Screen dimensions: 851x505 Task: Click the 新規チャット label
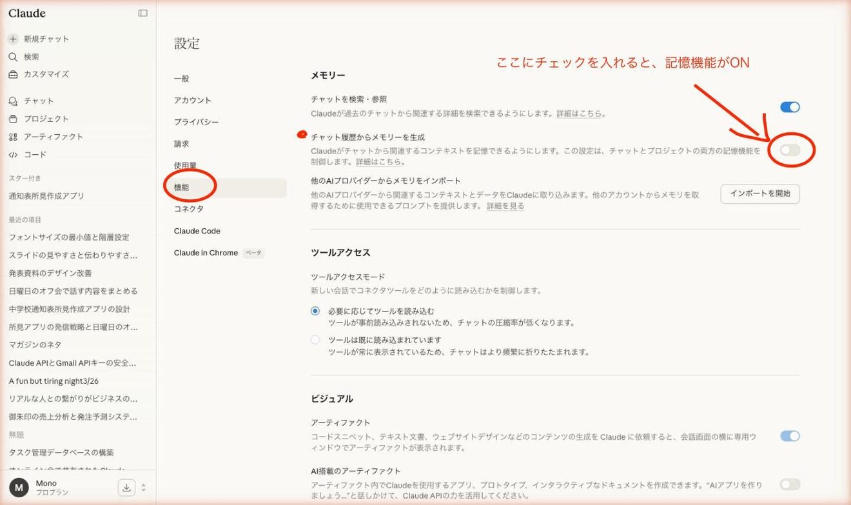pyautogui.click(x=46, y=39)
